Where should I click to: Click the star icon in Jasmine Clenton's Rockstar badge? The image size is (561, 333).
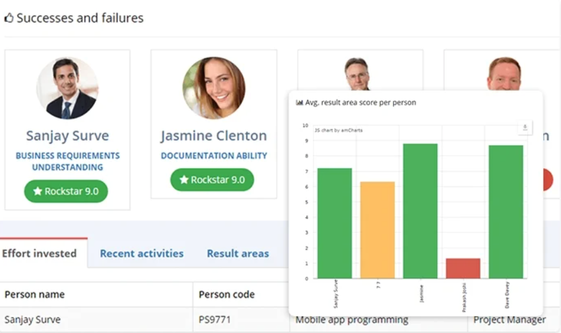click(184, 180)
